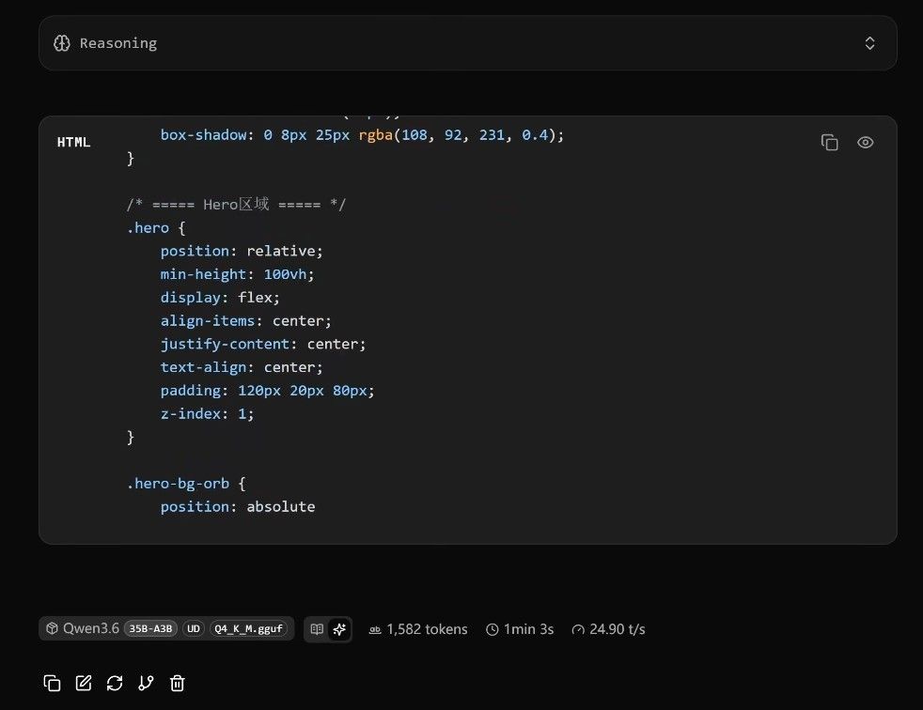This screenshot has height=710, width=923.
Task: Select the sparkle generation stats toggle
Action: coord(339,629)
